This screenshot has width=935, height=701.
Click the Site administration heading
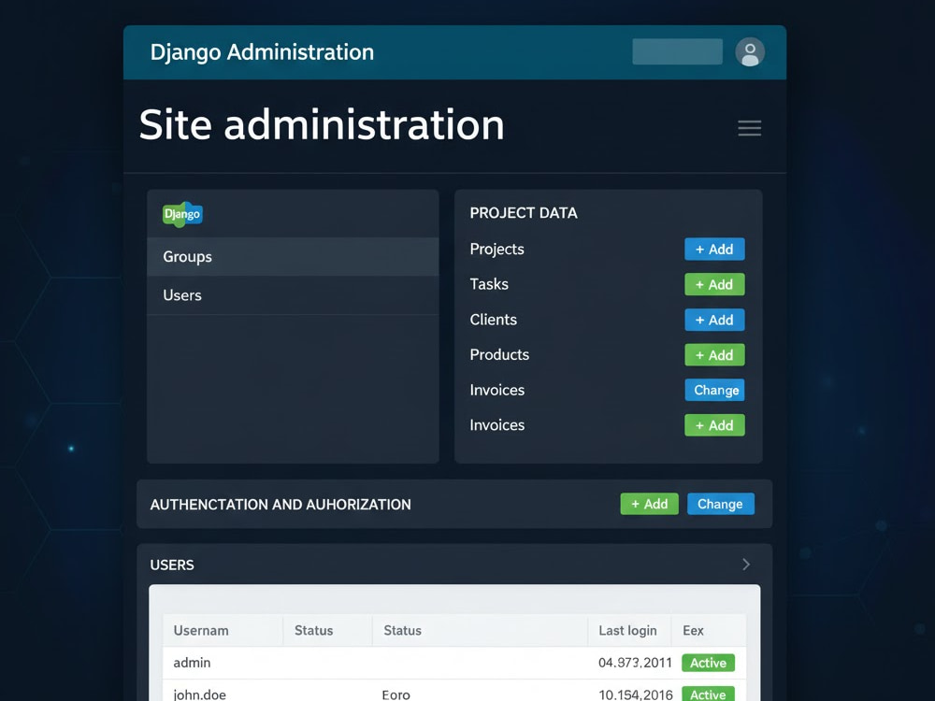point(322,124)
